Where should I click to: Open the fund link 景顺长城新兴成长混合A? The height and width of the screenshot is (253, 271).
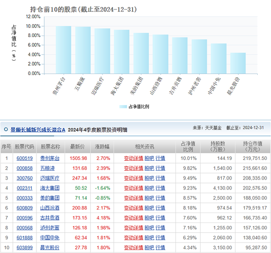pyautogui.click(x=38, y=130)
